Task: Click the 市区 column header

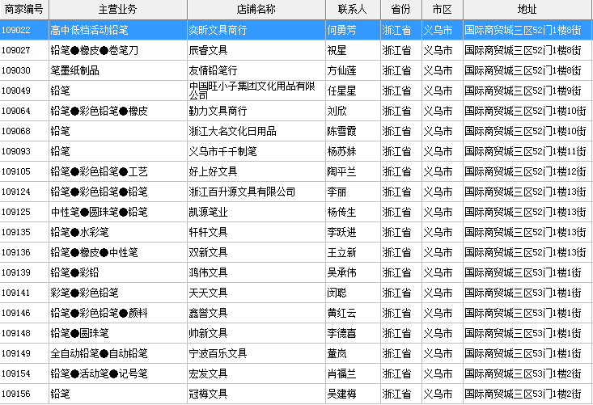Action: pos(442,9)
